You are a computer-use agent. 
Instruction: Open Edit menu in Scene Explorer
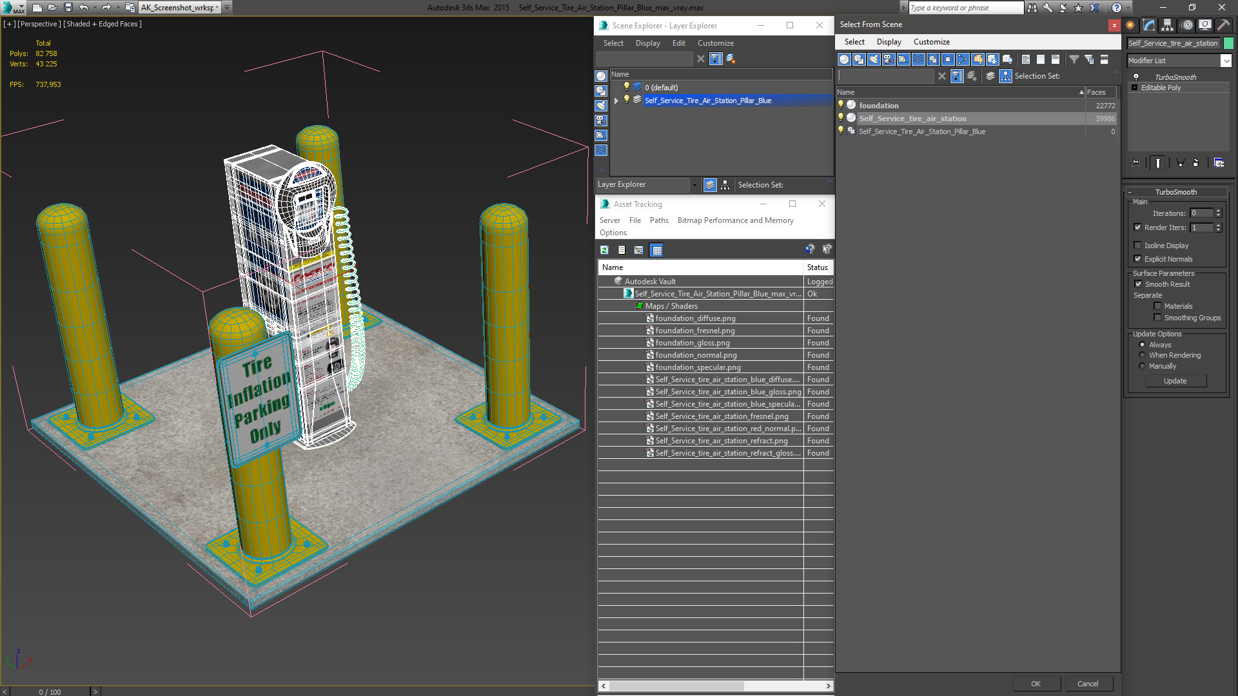coord(678,43)
